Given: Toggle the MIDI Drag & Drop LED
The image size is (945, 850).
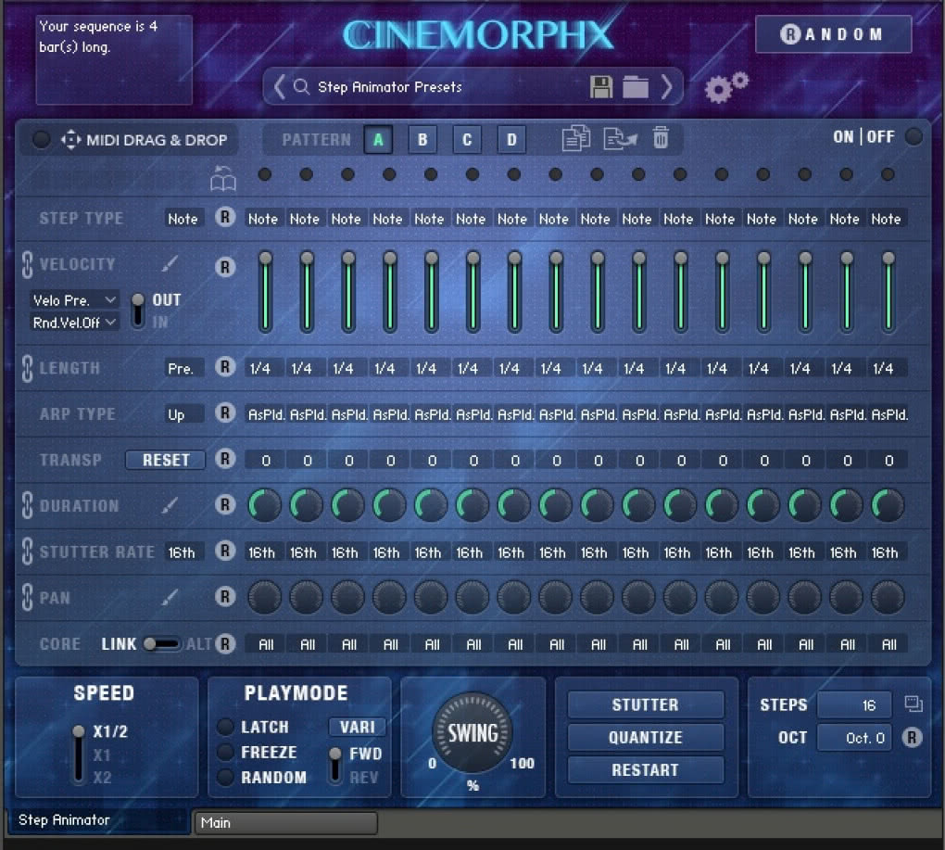Looking at the screenshot, I should coord(41,139).
